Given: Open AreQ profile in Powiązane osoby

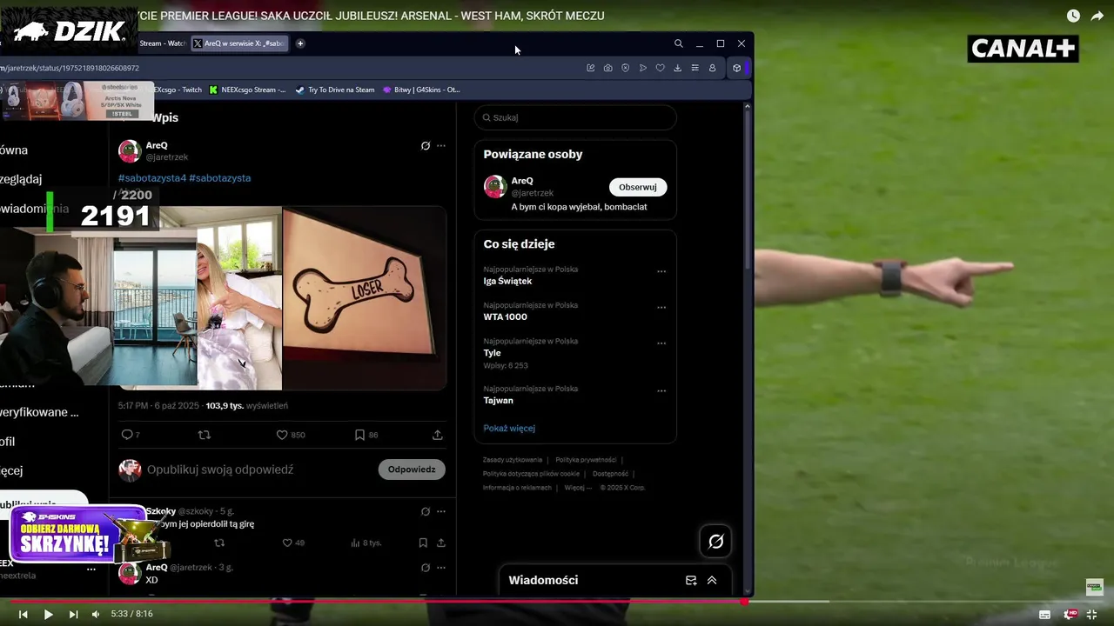Looking at the screenshot, I should click(x=522, y=181).
